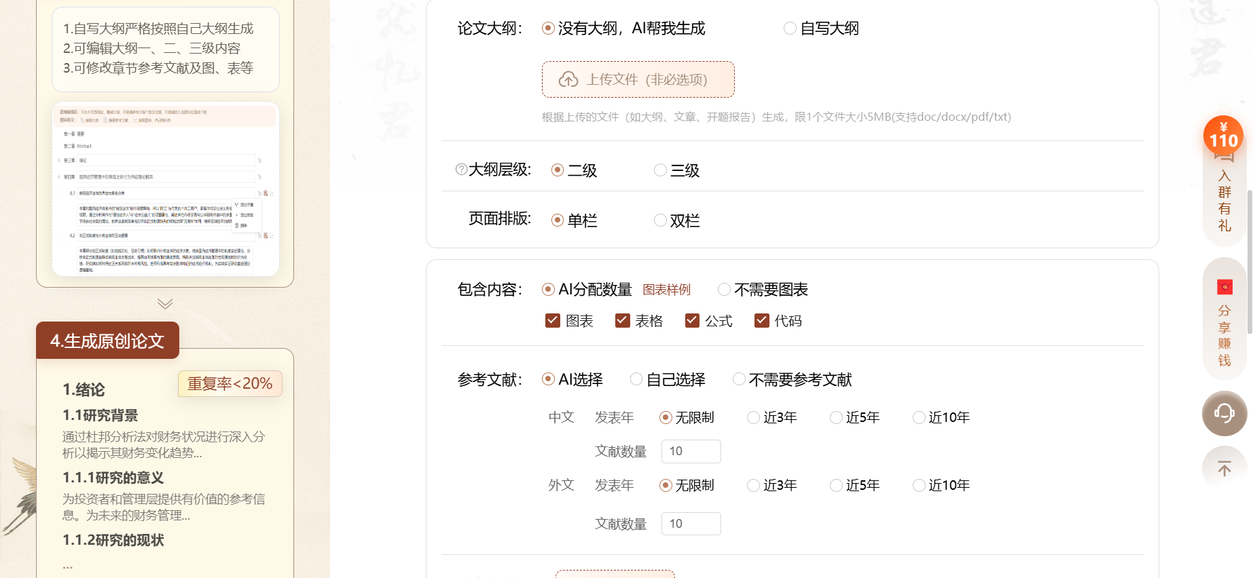The height and width of the screenshot is (578, 1255).
Task: Open the outline editor preview thumbnail
Action: click(x=166, y=189)
